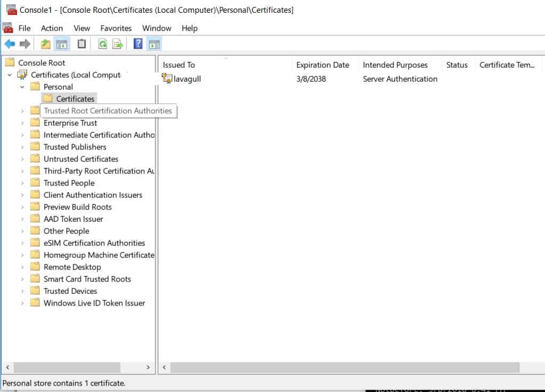Click the lavagull certificate icon
Screen dimensions: 545x392
tap(167, 78)
